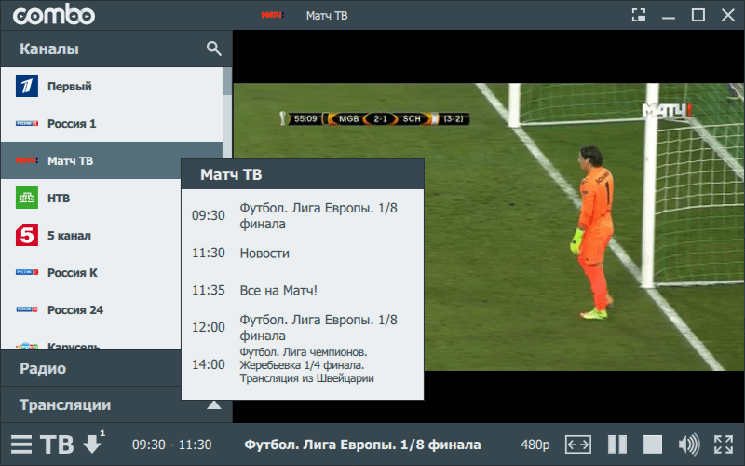Screen dimensions: 745x466
Task: Click the Матч ТВ title bar text
Action: point(327,16)
